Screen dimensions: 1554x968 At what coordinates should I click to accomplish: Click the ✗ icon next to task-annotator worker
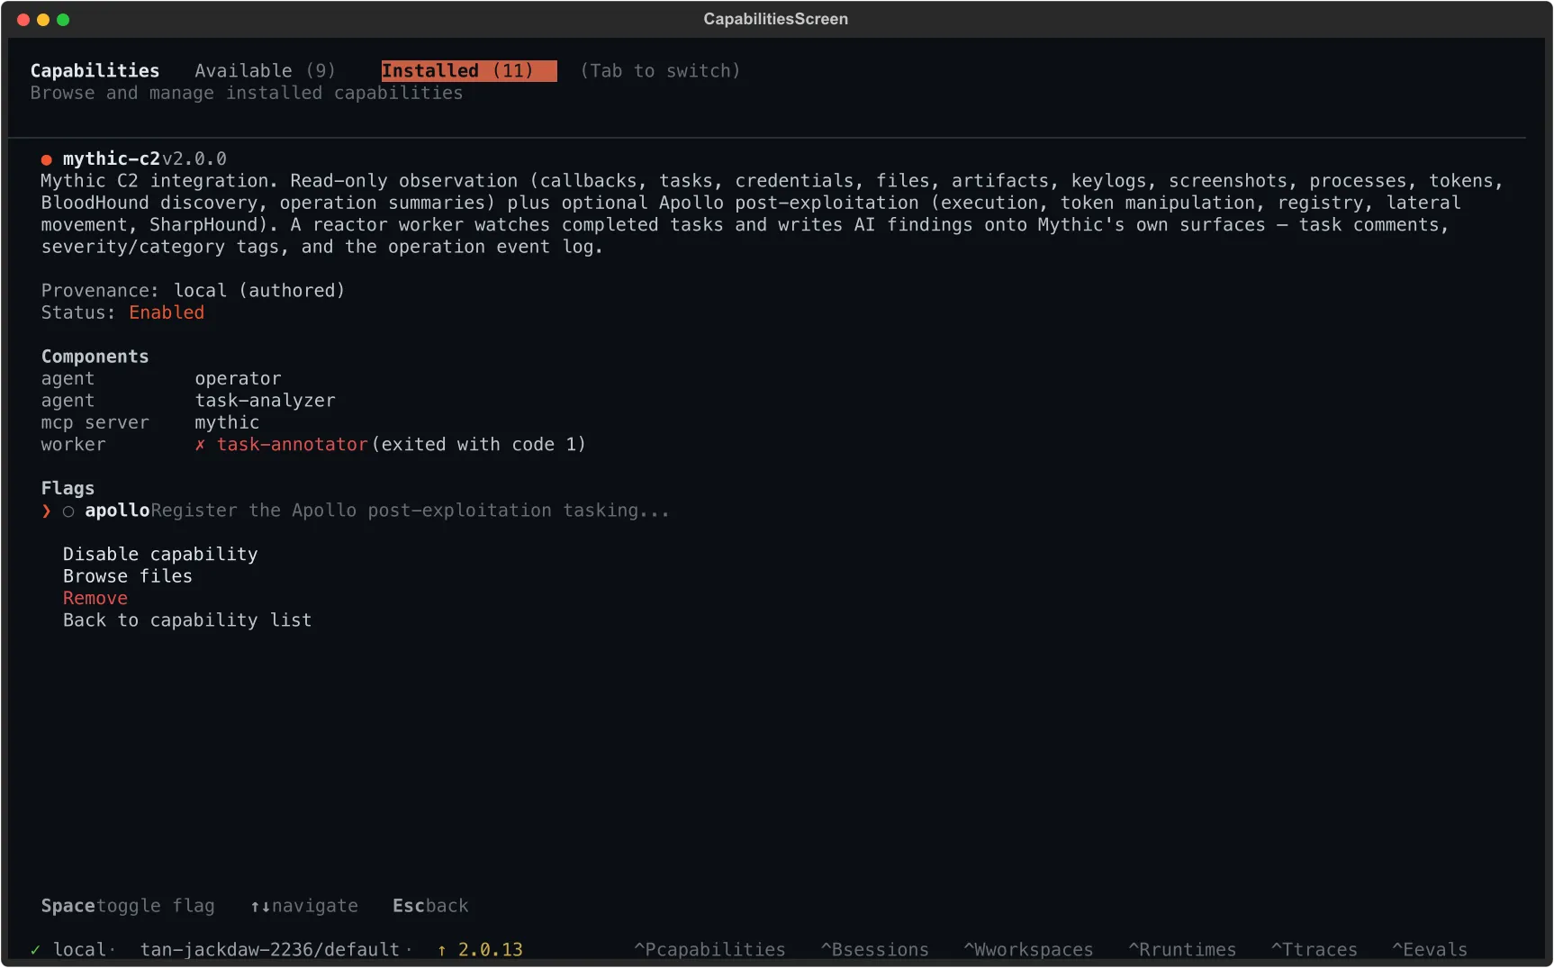pyautogui.click(x=200, y=445)
